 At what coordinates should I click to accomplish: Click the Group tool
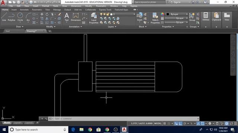click(192, 17)
